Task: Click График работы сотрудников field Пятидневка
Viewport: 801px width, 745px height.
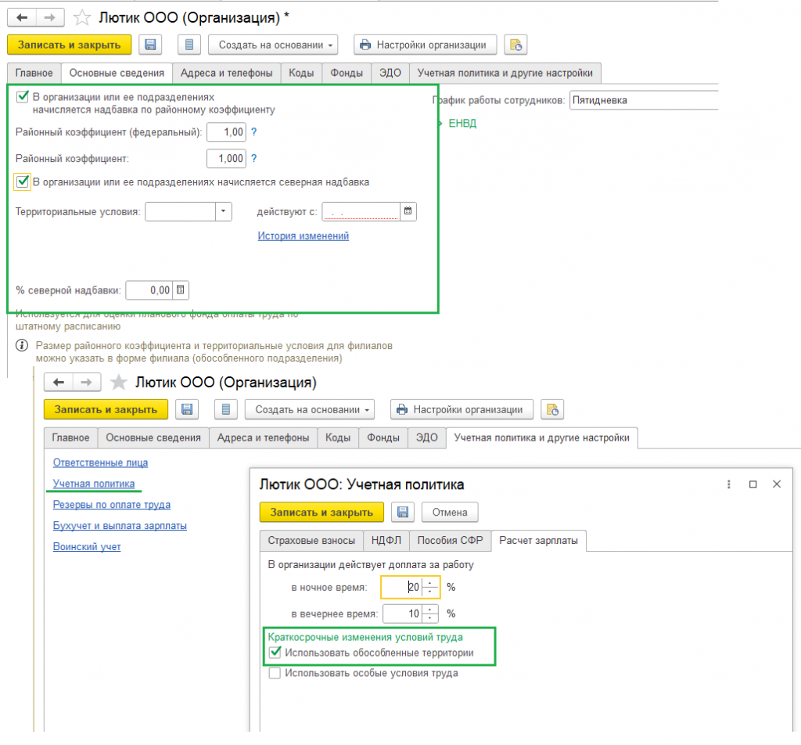Action: point(644,100)
